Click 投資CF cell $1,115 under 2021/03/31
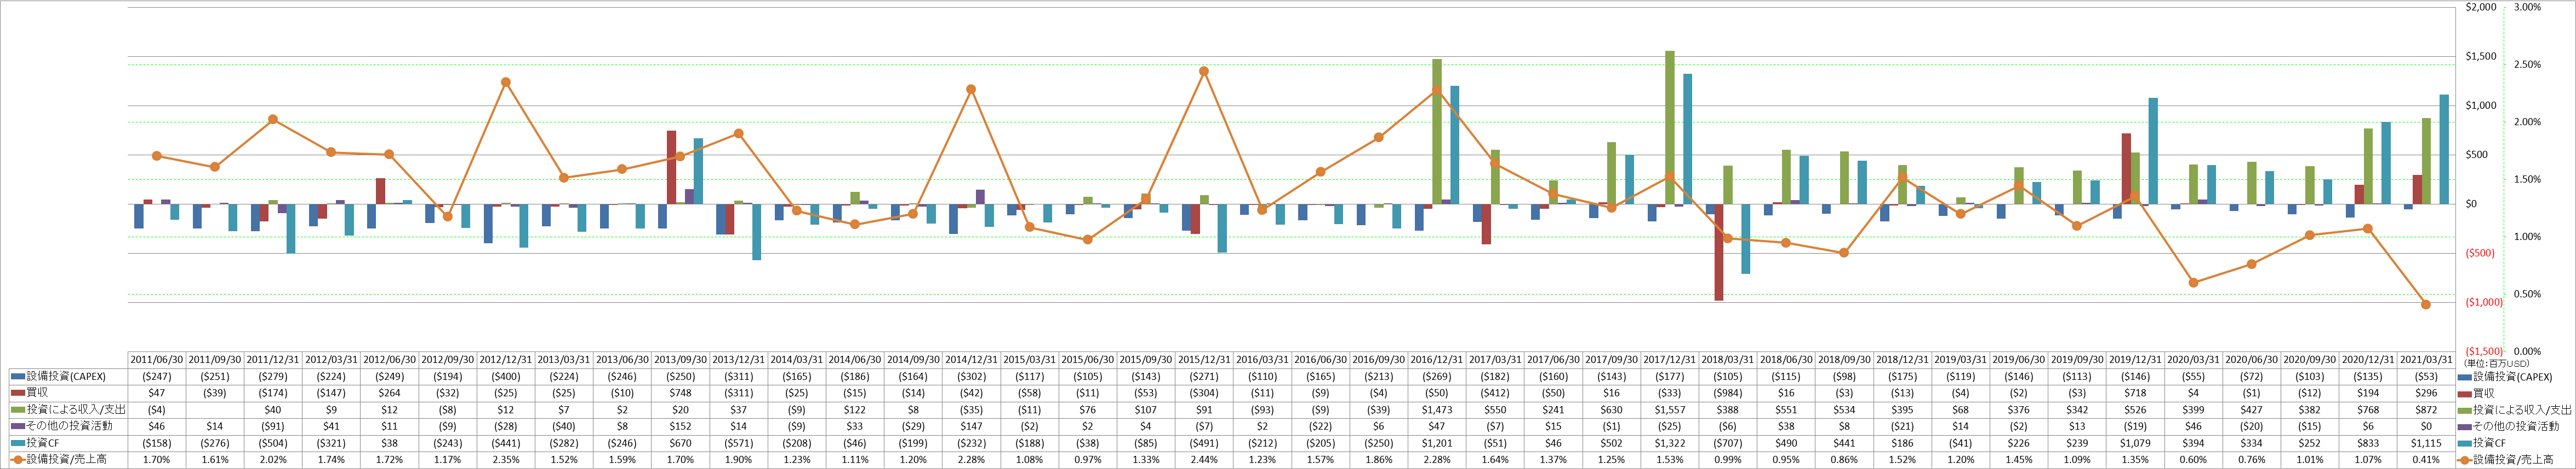The height and width of the screenshot is (469, 2576). coord(2426,443)
